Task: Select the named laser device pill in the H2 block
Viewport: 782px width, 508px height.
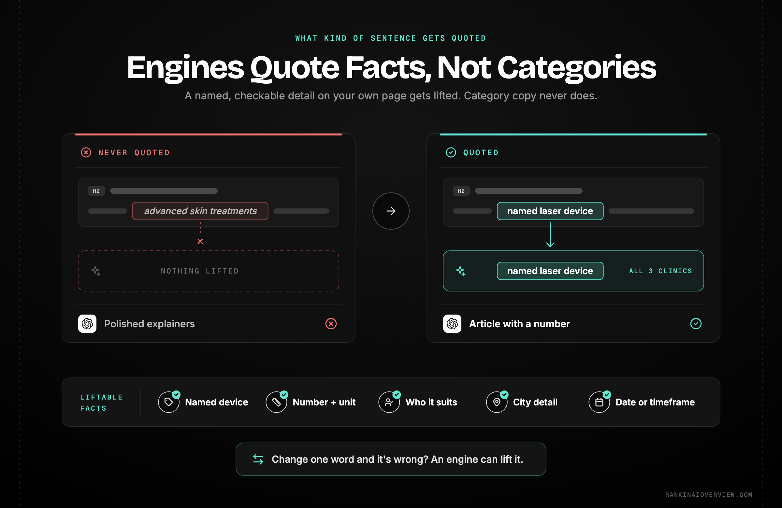Action: pos(550,211)
